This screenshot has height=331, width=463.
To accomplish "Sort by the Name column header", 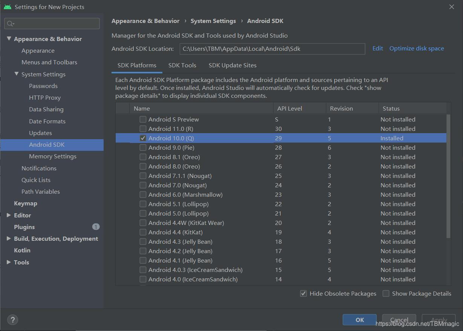I will pyautogui.click(x=202, y=108).
